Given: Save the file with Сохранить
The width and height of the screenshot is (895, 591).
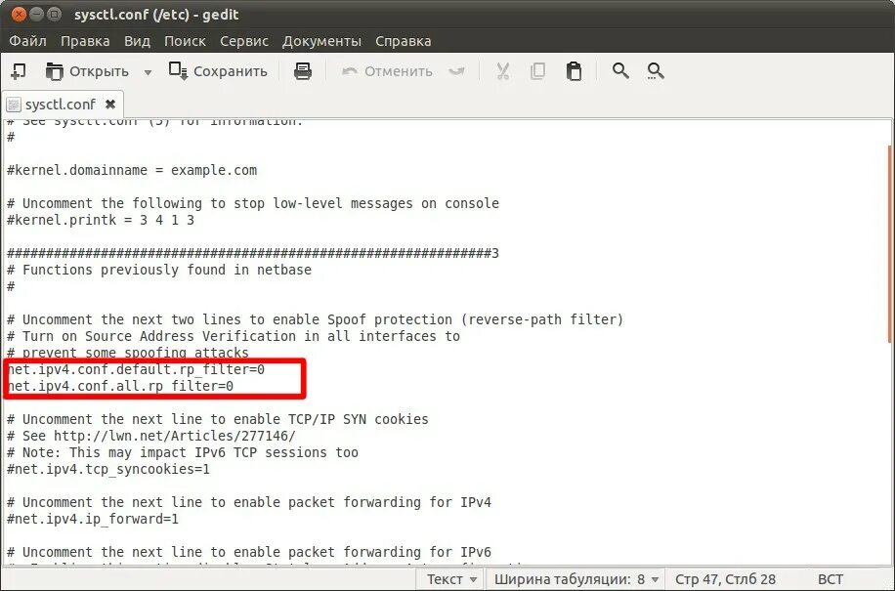Looking at the screenshot, I should 219,70.
